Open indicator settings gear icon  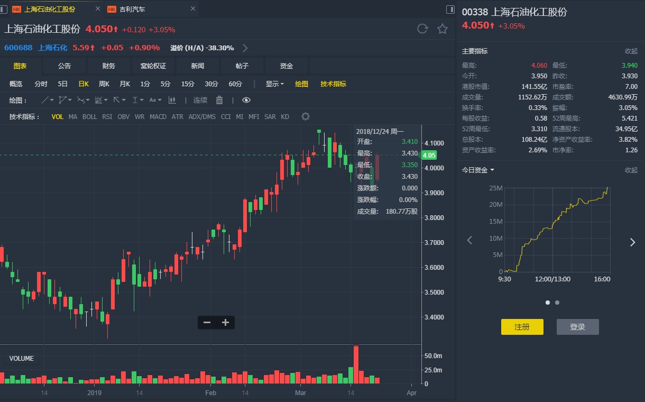pos(305,116)
